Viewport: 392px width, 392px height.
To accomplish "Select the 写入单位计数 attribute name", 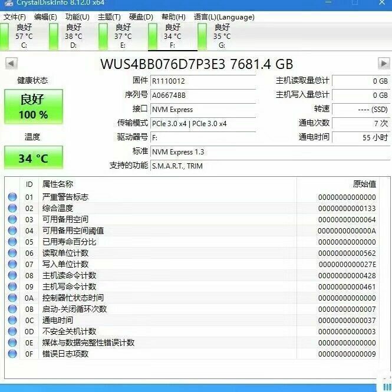I will click(x=65, y=264).
